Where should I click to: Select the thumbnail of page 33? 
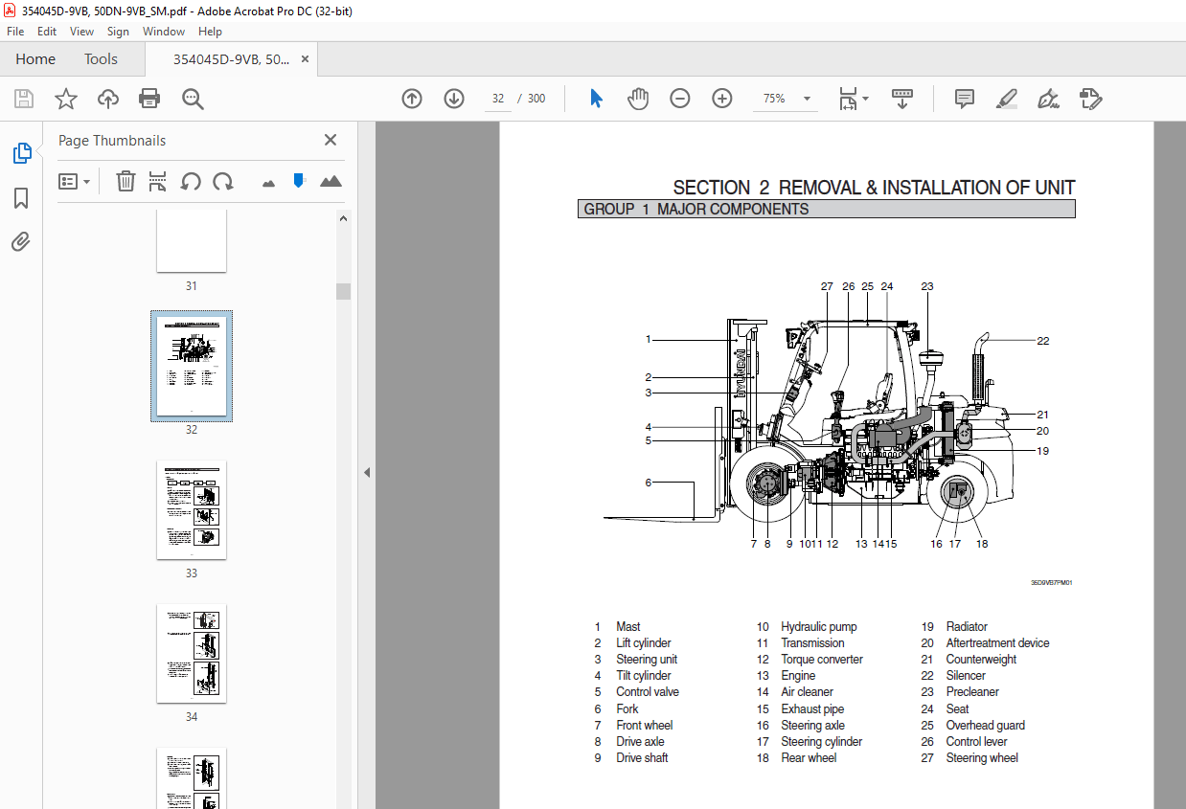click(191, 510)
